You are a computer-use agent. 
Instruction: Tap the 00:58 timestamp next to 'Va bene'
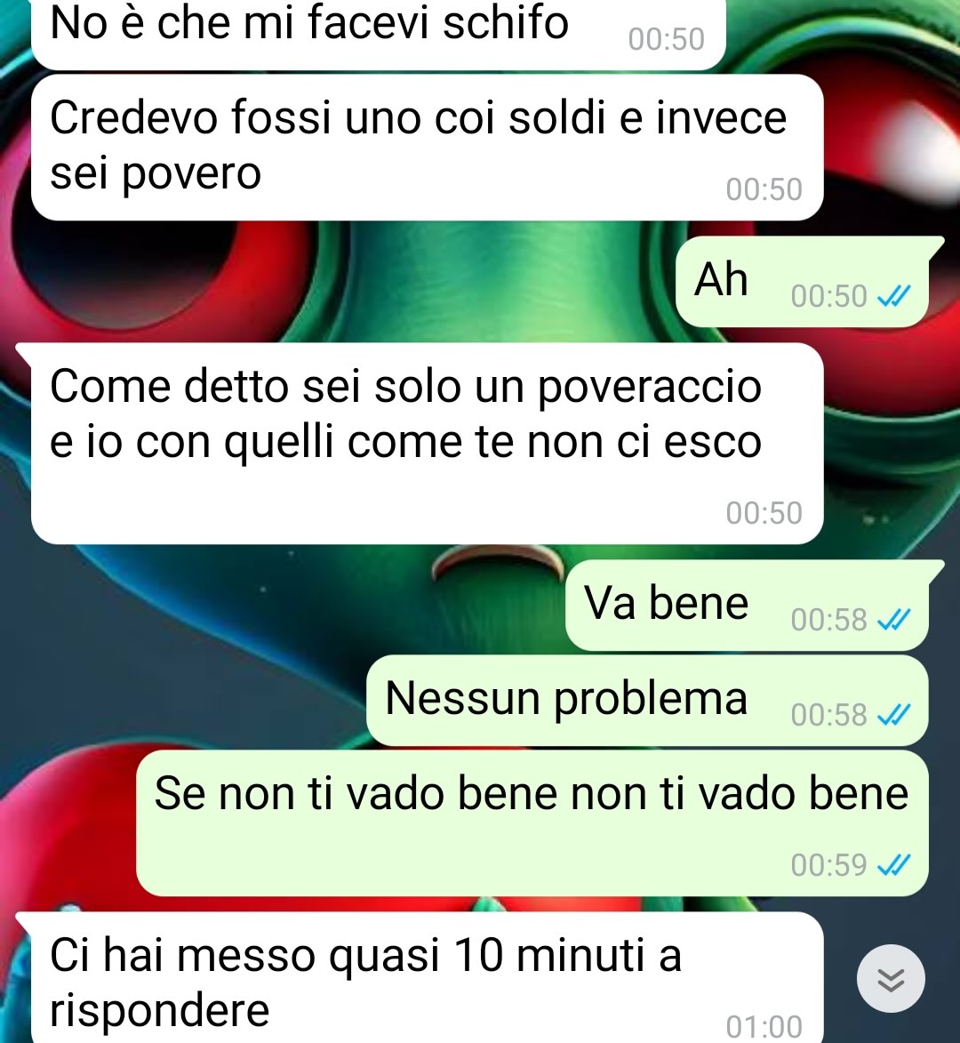828,620
